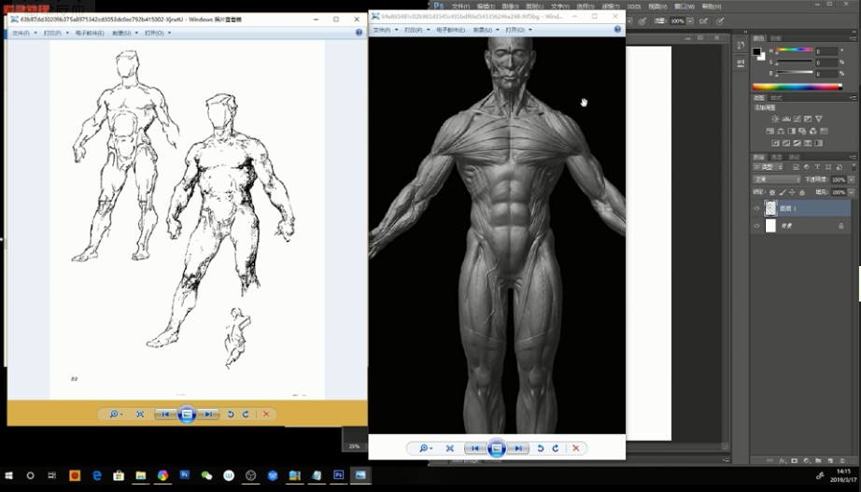Add a Color Balance adjustment (scales icon)
This screenshot has height=492, width=861.
pos(781,131)
